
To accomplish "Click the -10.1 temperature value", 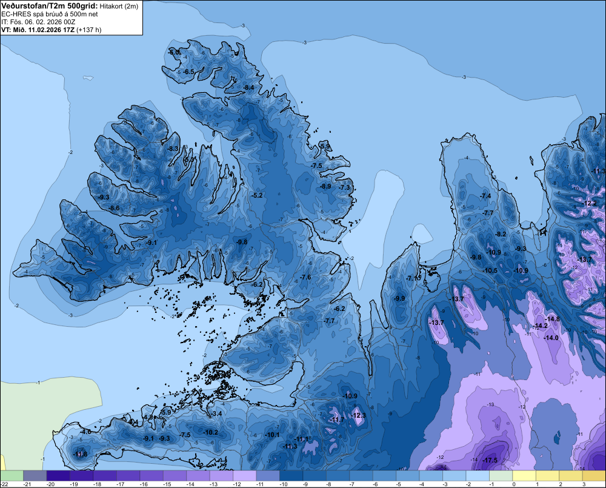I will pyautogui.click(x=273, y=435).
